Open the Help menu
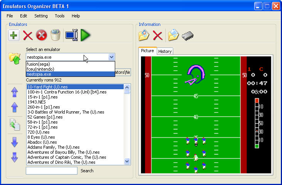 (x=76, y=16)
